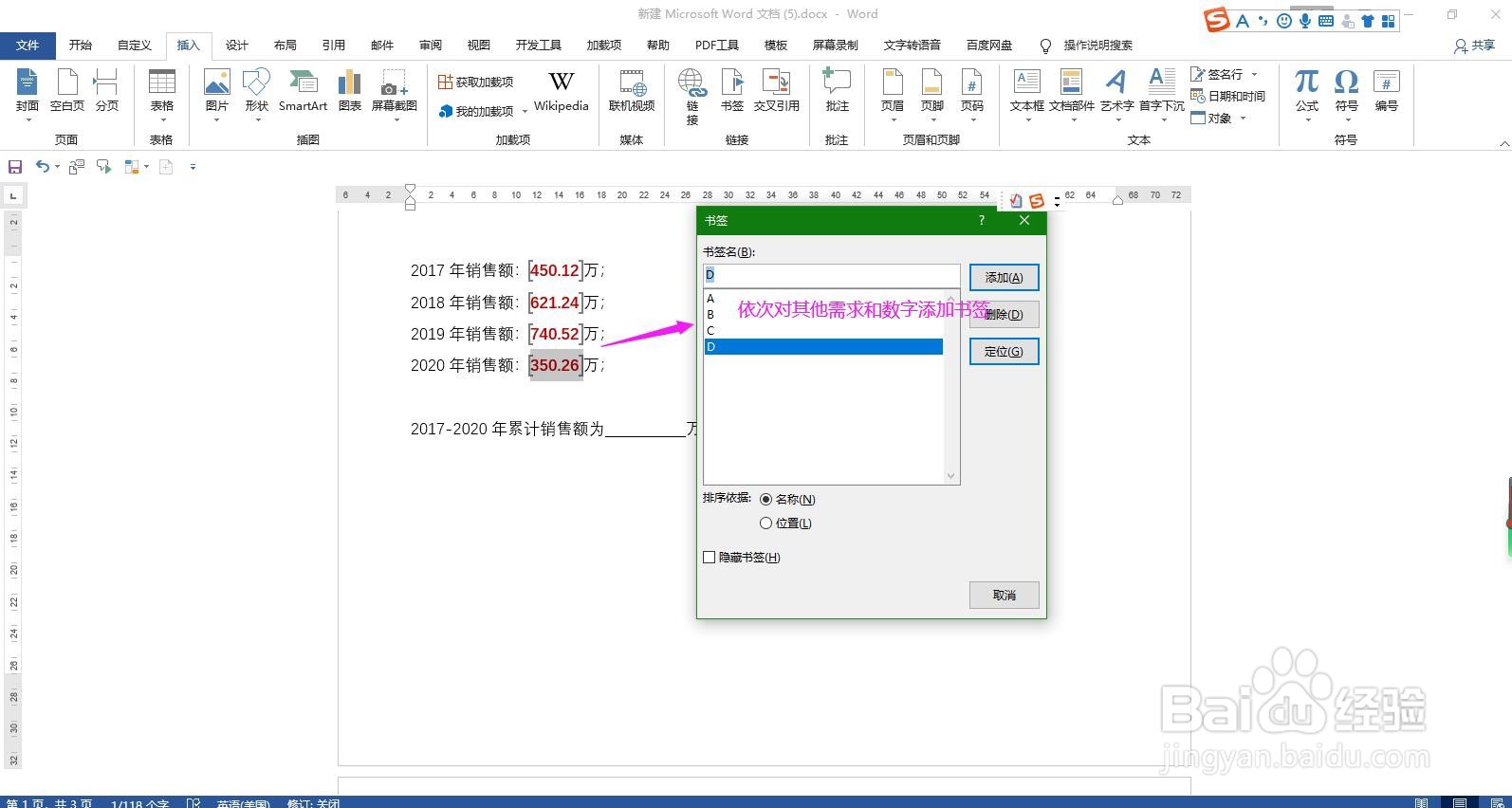1512x808 pixels.
Task: Insert online video (联机视频)
Action: [632, 92]
